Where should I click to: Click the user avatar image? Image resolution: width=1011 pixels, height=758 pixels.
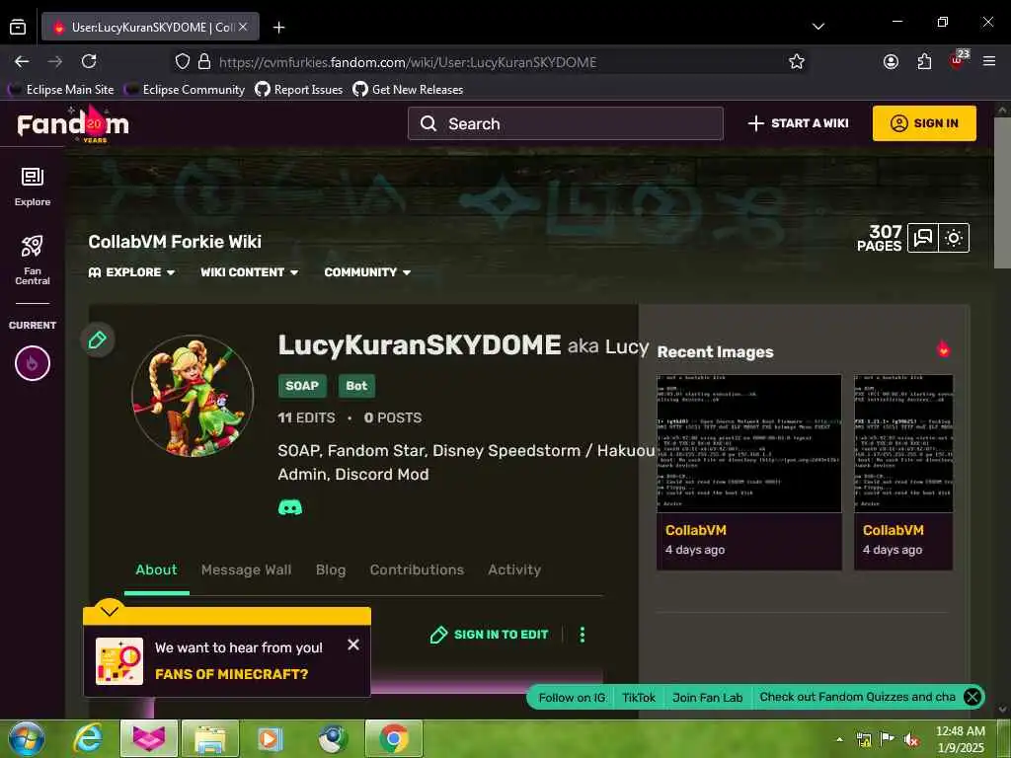click(x=193, y=395)
